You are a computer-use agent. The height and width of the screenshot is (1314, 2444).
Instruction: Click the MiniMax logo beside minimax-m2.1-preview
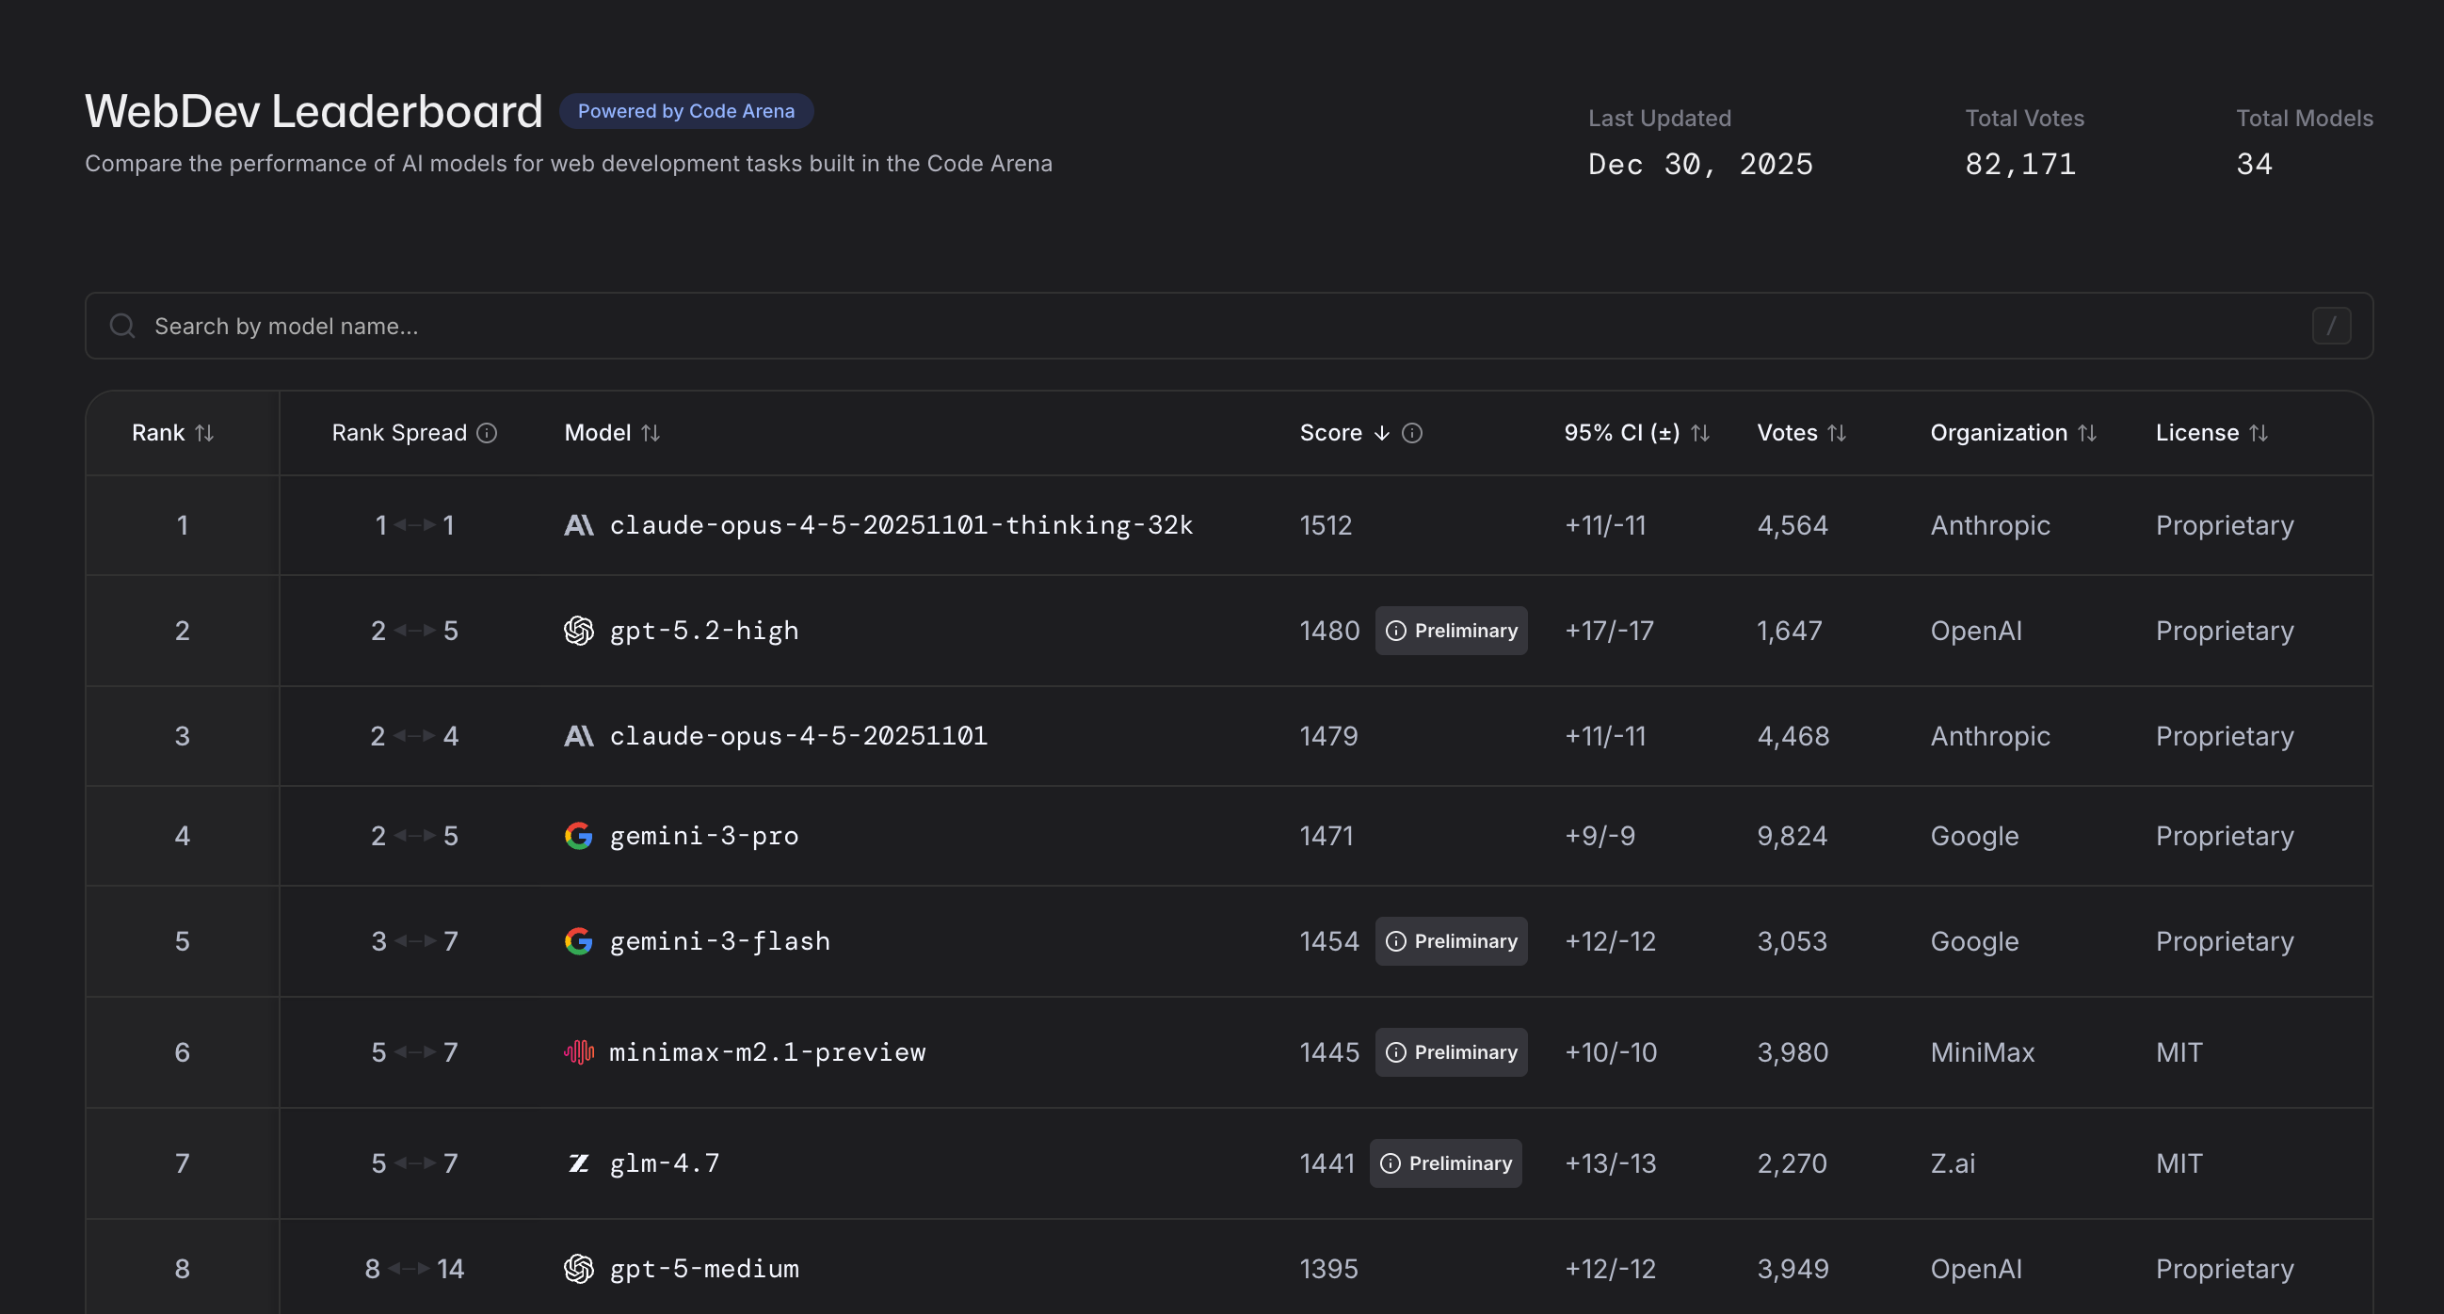579,1051
